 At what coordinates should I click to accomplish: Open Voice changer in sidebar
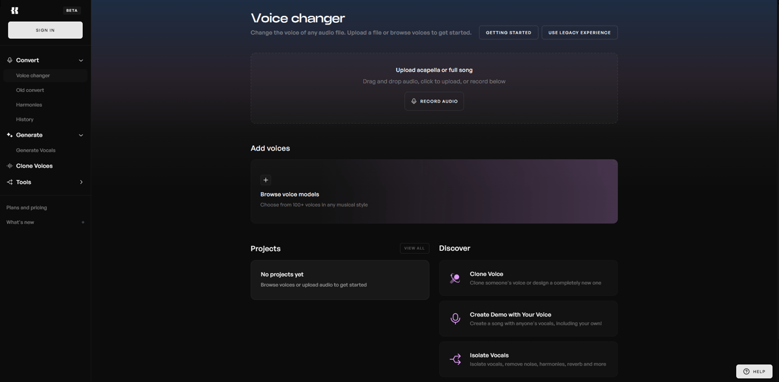coord(45,75)
